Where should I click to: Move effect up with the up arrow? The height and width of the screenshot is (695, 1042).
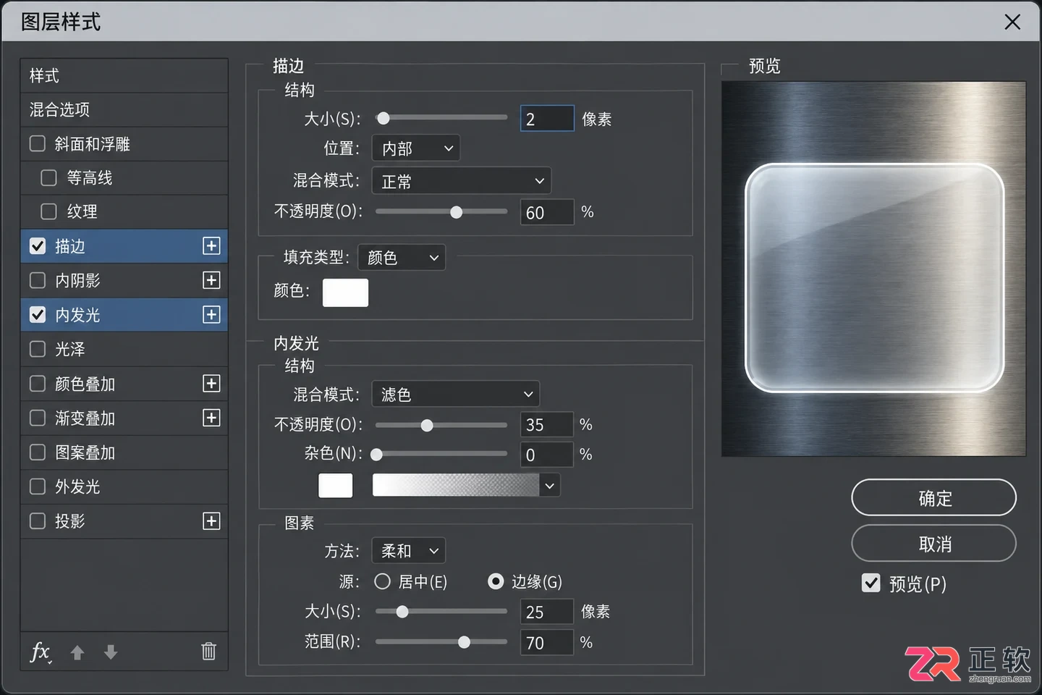77,652
